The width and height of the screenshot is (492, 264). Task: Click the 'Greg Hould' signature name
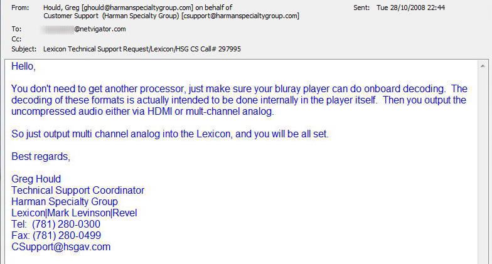36,179
